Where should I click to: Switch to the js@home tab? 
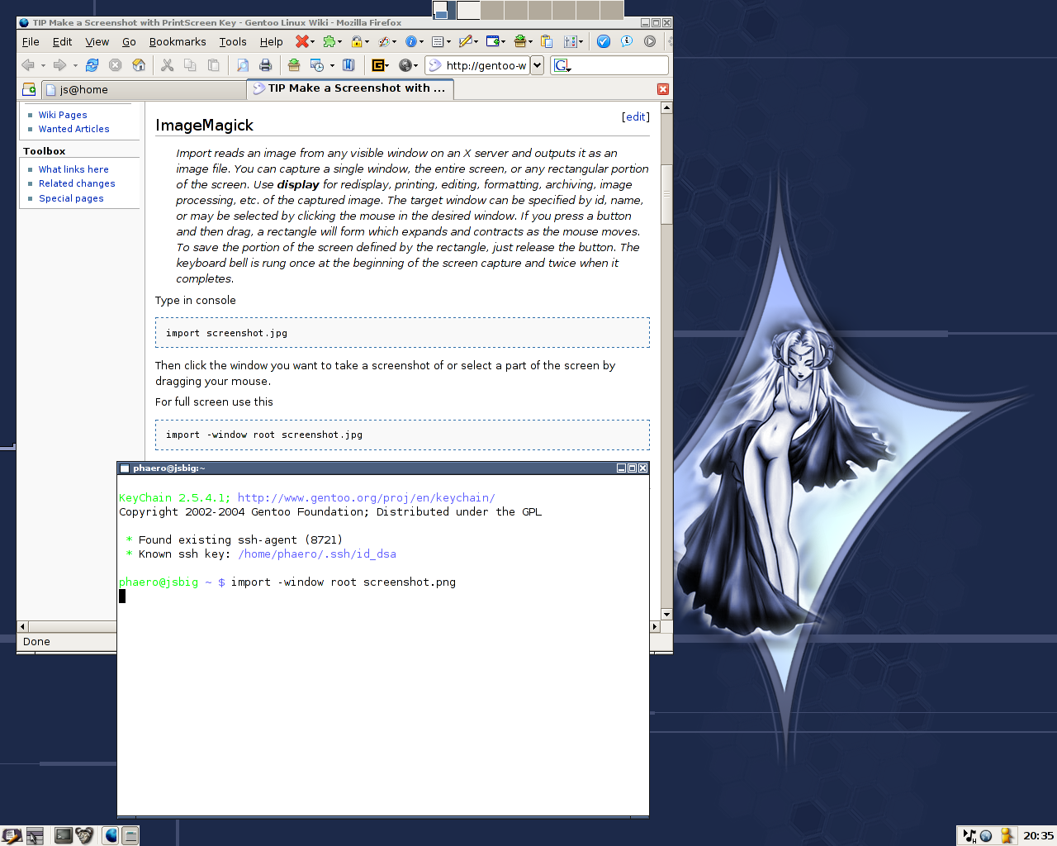click(x=142, y=89)
